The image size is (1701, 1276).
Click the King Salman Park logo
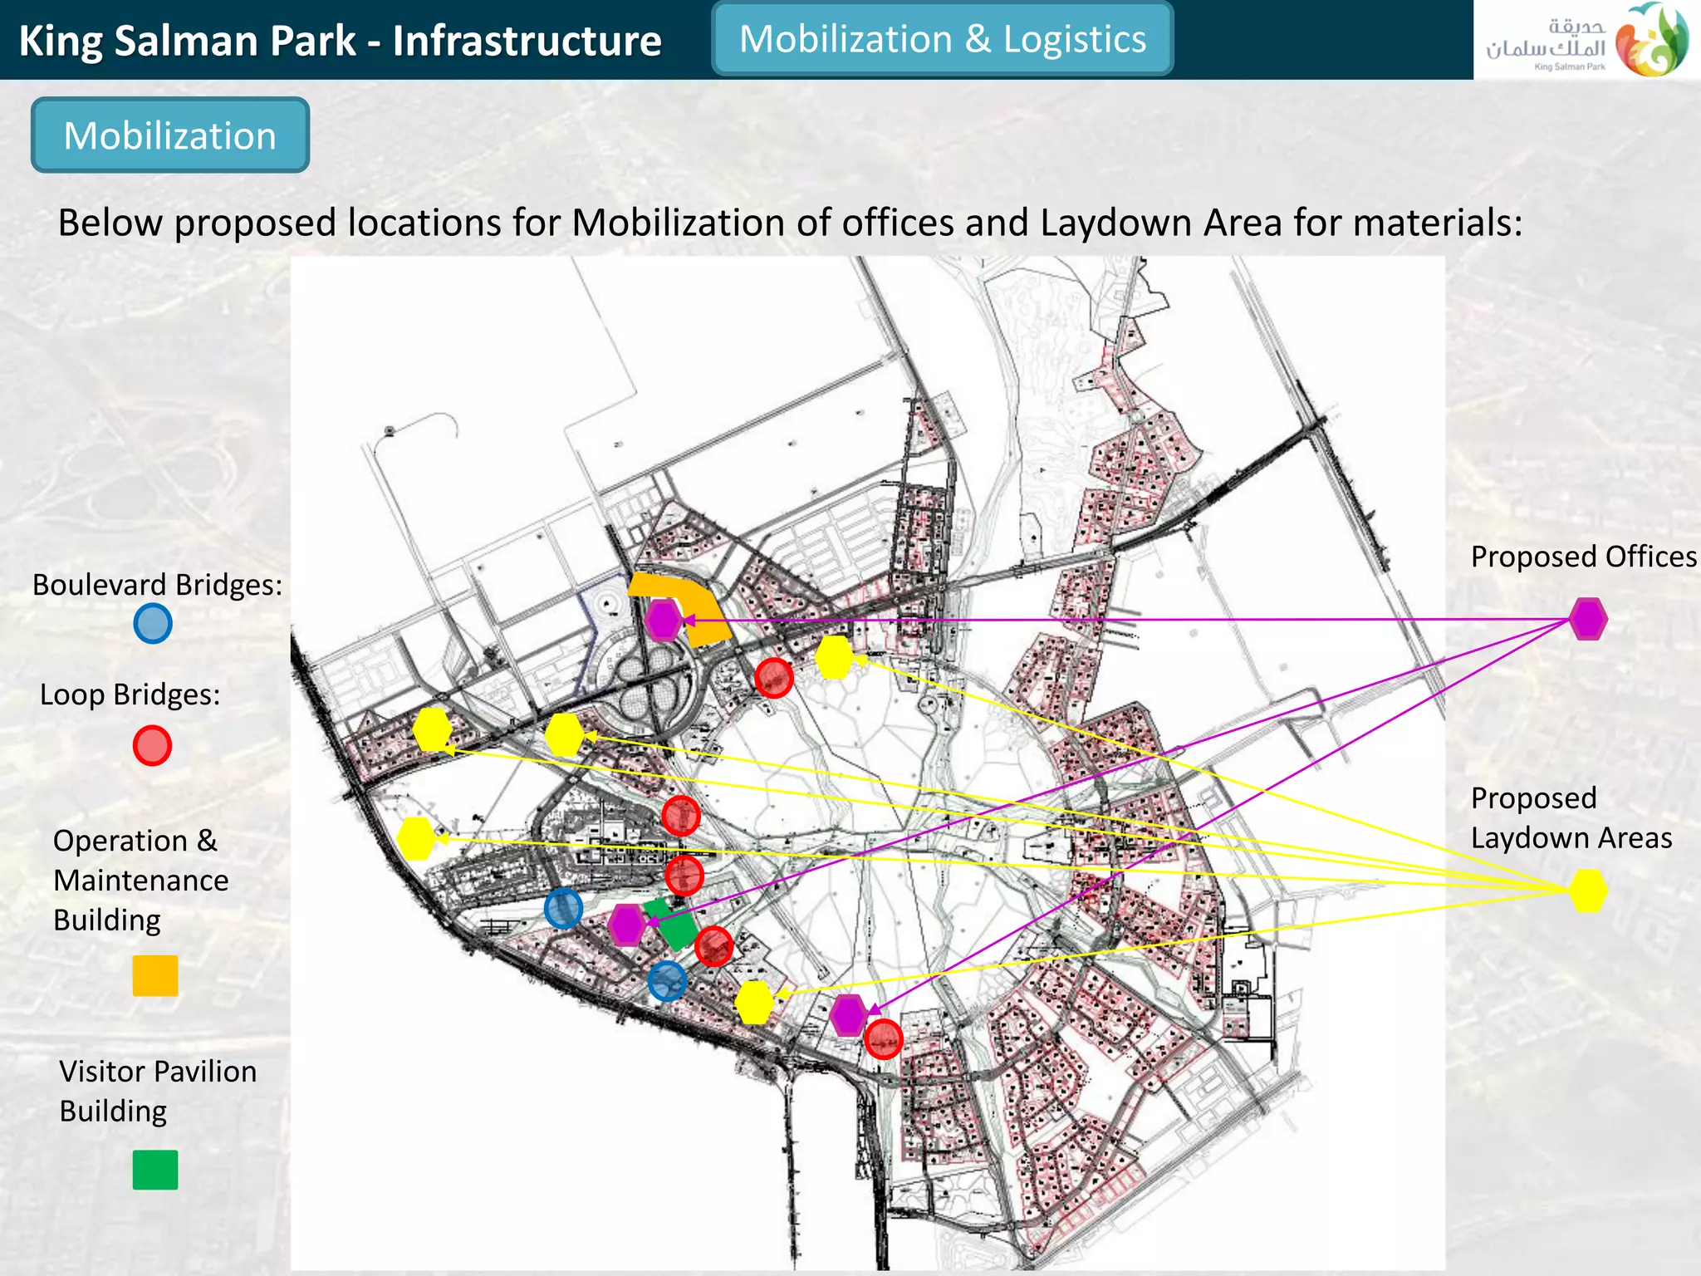click(1587, 40)
